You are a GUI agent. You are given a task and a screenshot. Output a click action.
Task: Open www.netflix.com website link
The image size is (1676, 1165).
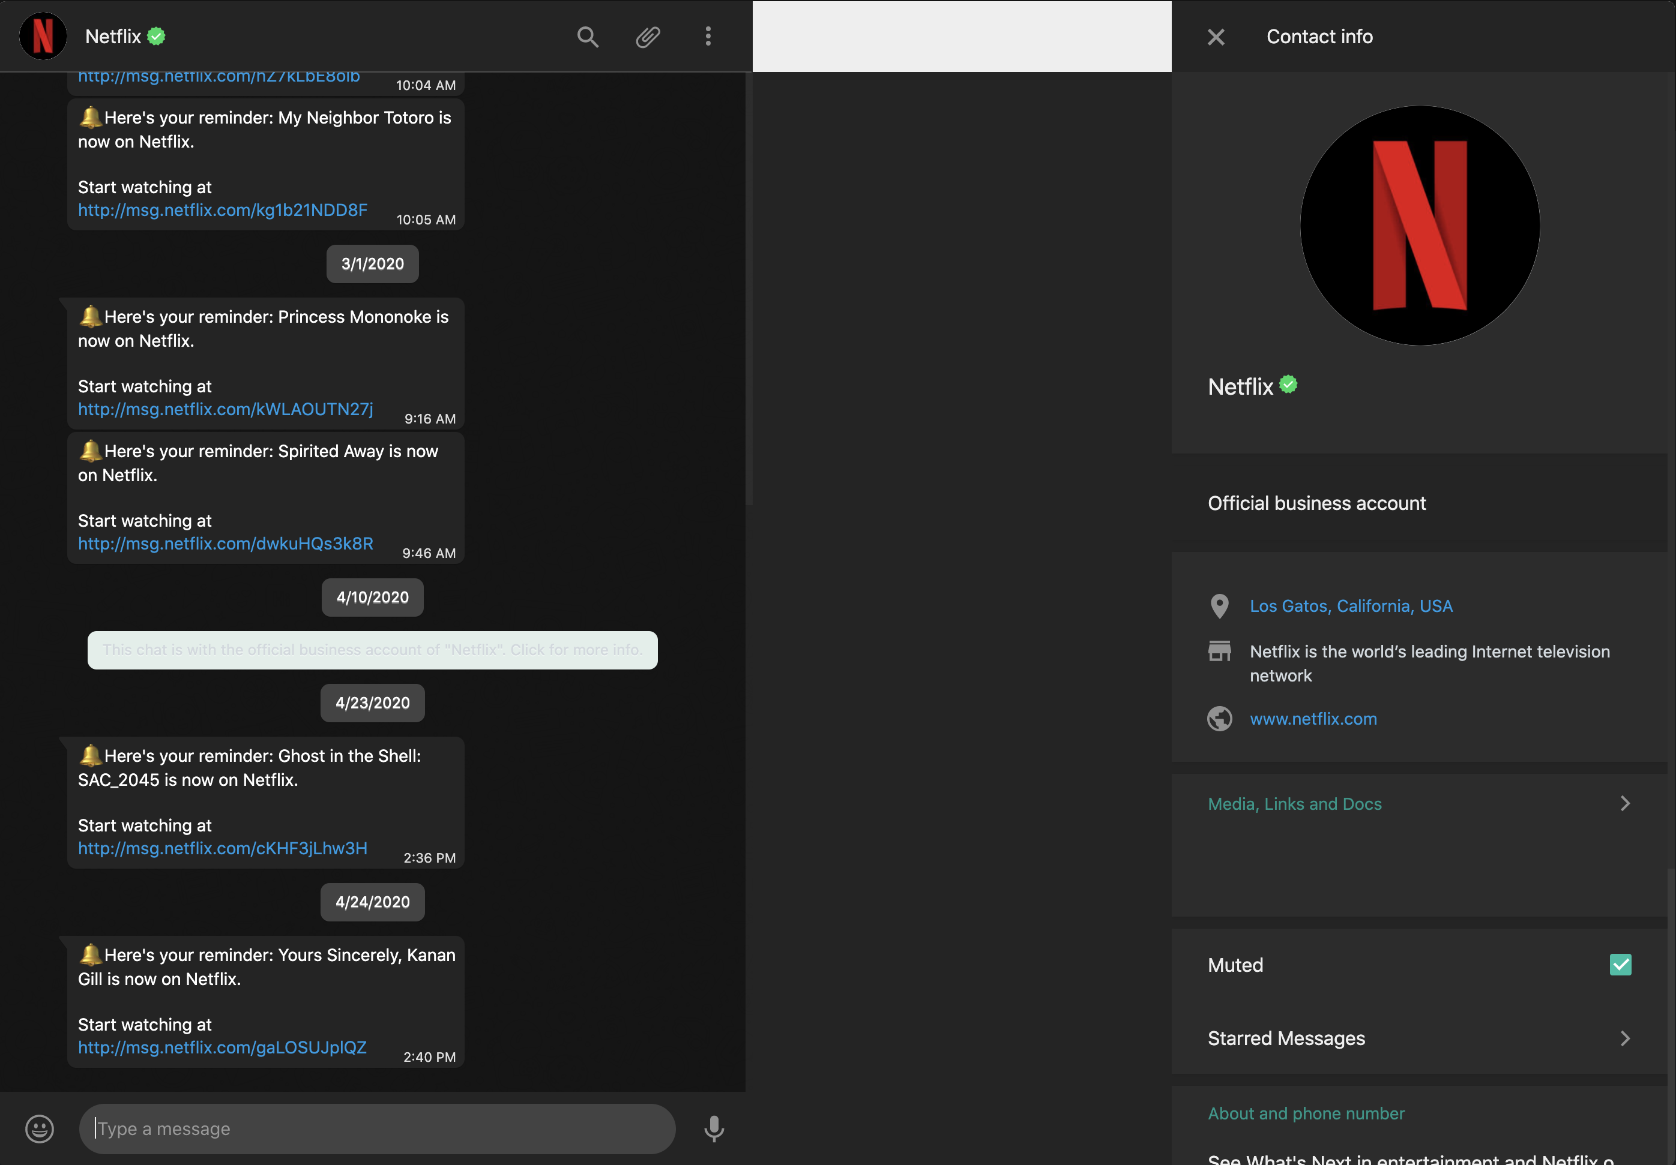pos(1313,719)
